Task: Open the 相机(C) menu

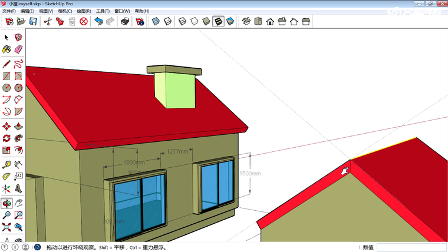Action: tap(65, 11)
